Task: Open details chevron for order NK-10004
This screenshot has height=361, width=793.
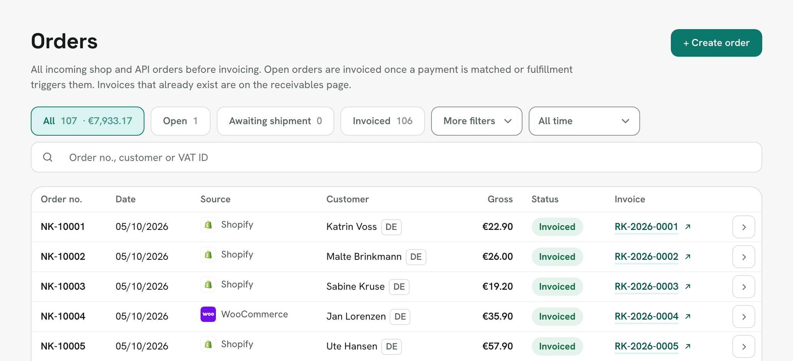Action: tap(744, 317)
